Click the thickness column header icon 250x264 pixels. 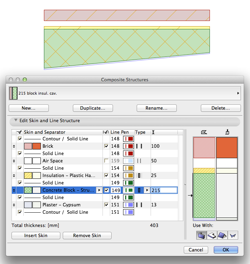point(153,132)
